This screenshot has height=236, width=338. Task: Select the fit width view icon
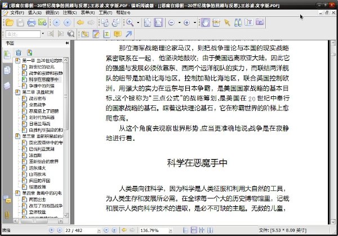point(158,23)
